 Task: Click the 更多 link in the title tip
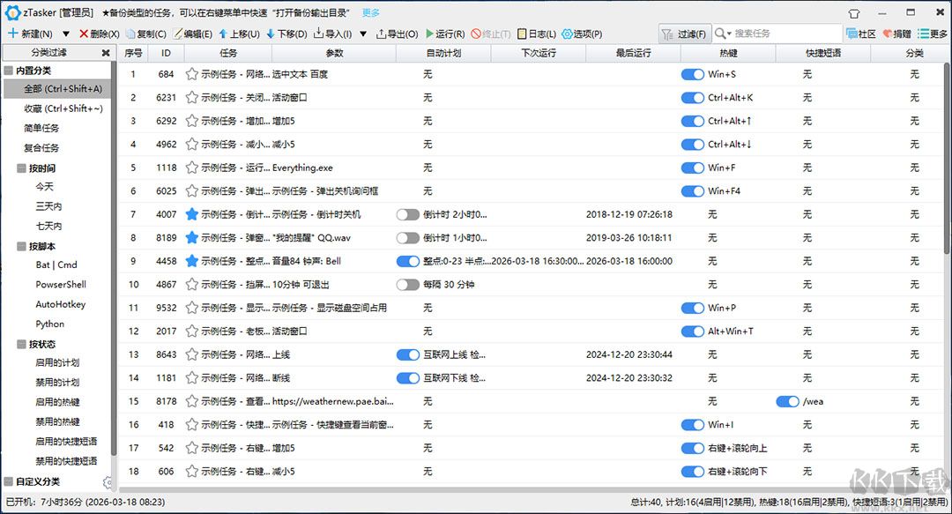click(x=370, y=12)
